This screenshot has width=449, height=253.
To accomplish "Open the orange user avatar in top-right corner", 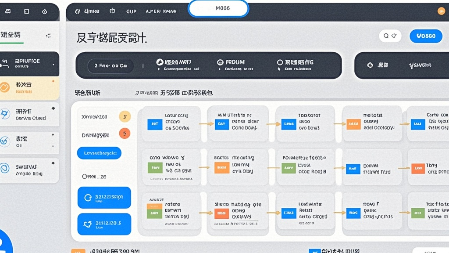I will tap(441, 11).
